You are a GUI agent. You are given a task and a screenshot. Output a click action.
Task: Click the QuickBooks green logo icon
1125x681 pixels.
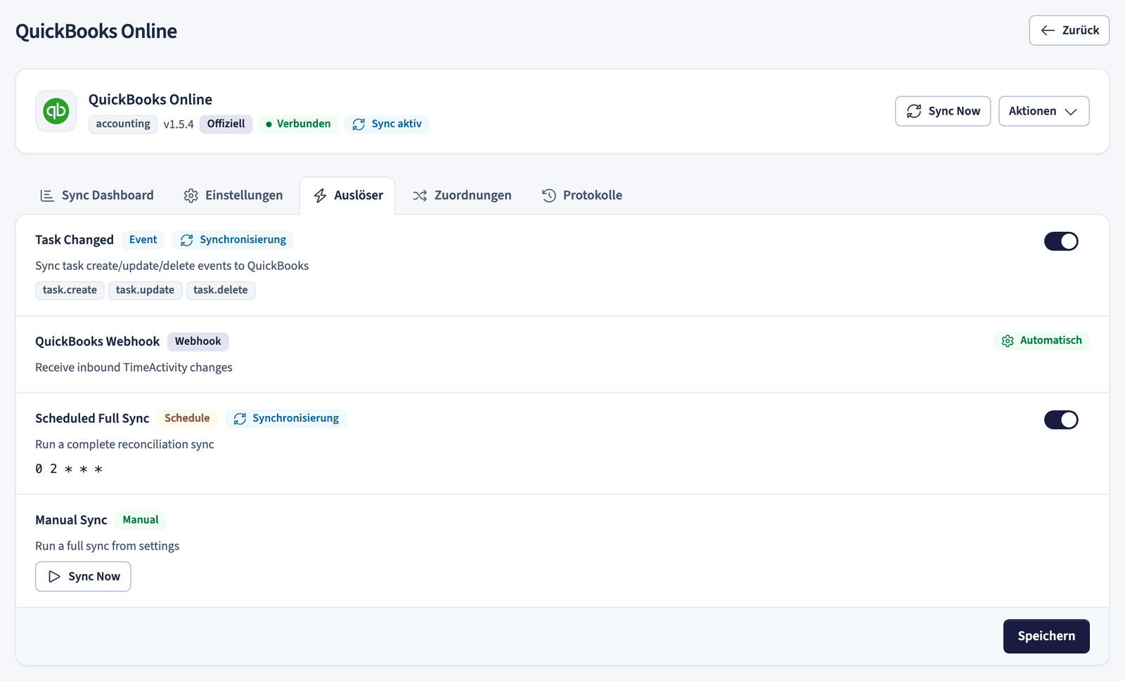tap(56, 111)
